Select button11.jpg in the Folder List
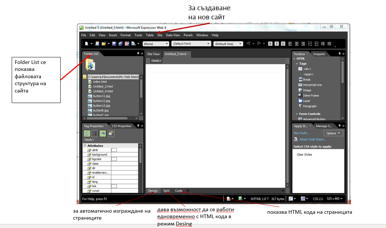Image resolution: width=386 pixels, height=228 pixels. pos(102,96)
